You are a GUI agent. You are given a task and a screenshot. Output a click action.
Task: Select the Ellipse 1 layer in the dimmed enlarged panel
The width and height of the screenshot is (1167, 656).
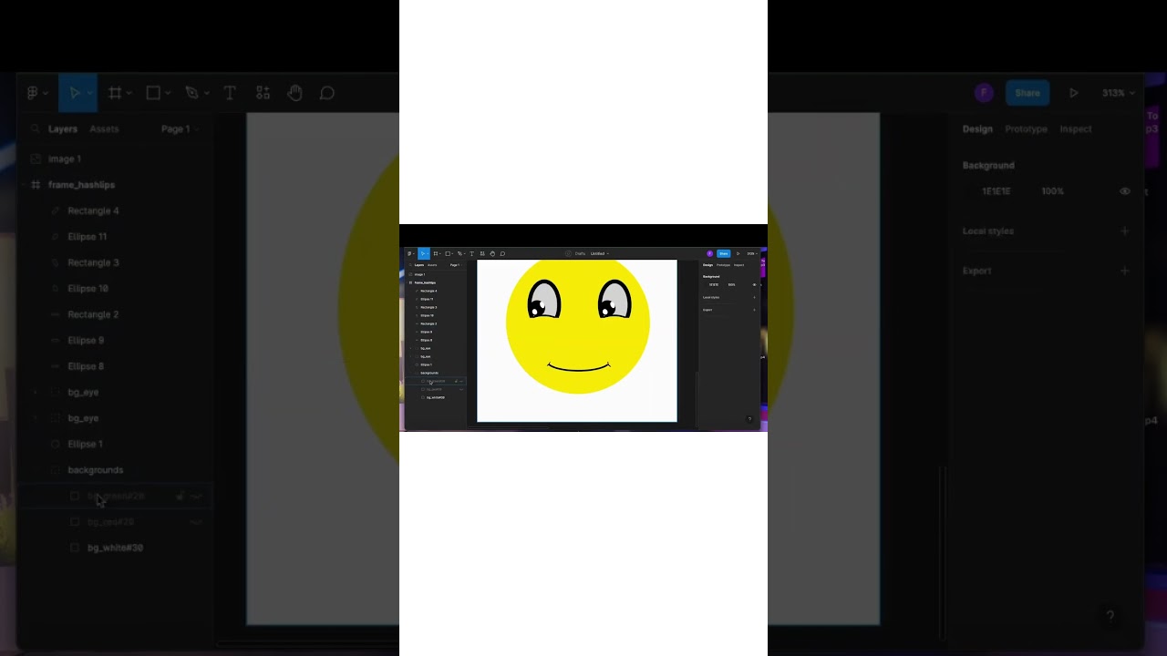(x=85, y=445)
